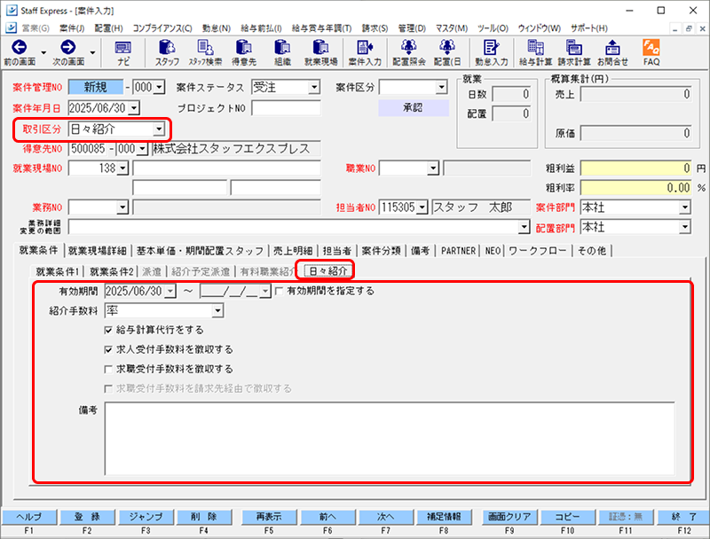Open the コンプライアンス(C) menu

click(162, 28)
